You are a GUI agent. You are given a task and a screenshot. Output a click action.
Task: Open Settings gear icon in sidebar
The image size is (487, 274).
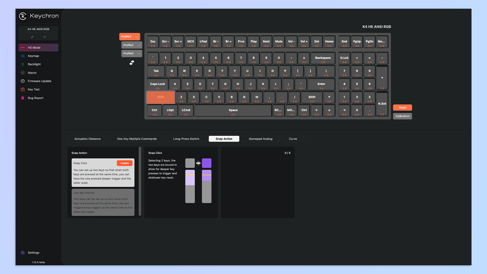23,253
